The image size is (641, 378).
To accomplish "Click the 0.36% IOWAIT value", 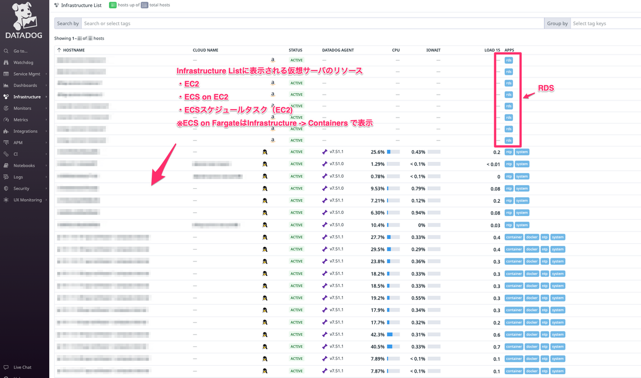I will point(418,261).
